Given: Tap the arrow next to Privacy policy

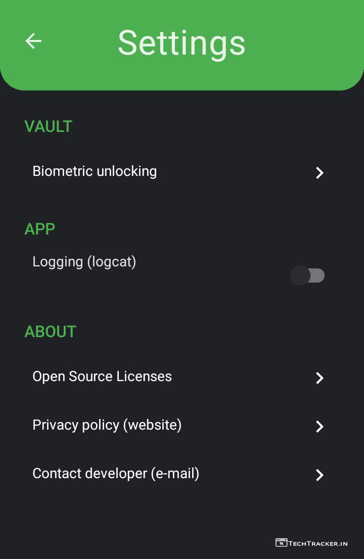Looking at the screenshot, I should (320, 427).
